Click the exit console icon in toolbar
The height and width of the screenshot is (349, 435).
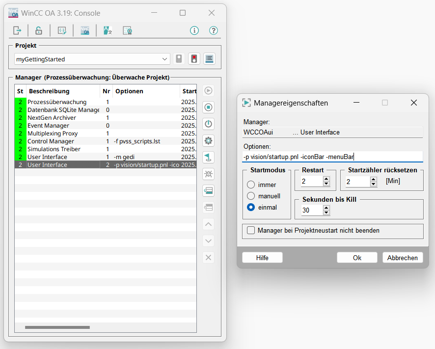pos(17,30)
